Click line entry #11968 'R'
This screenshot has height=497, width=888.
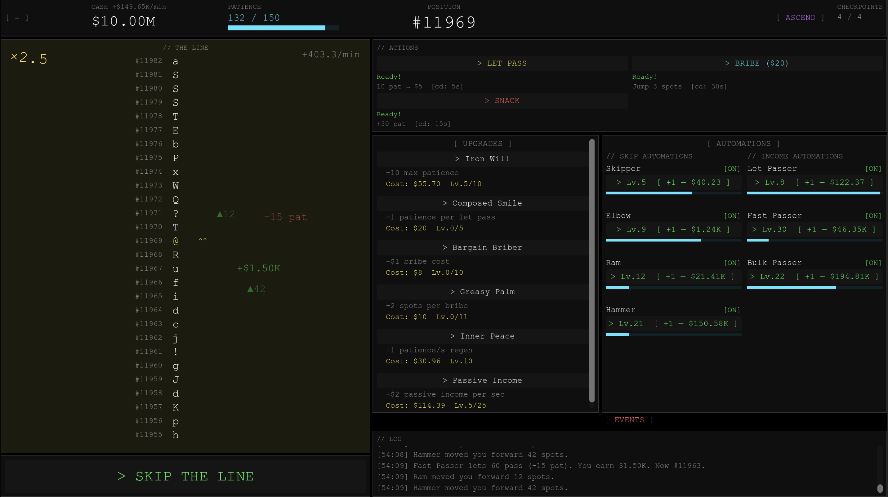point(157,255)
